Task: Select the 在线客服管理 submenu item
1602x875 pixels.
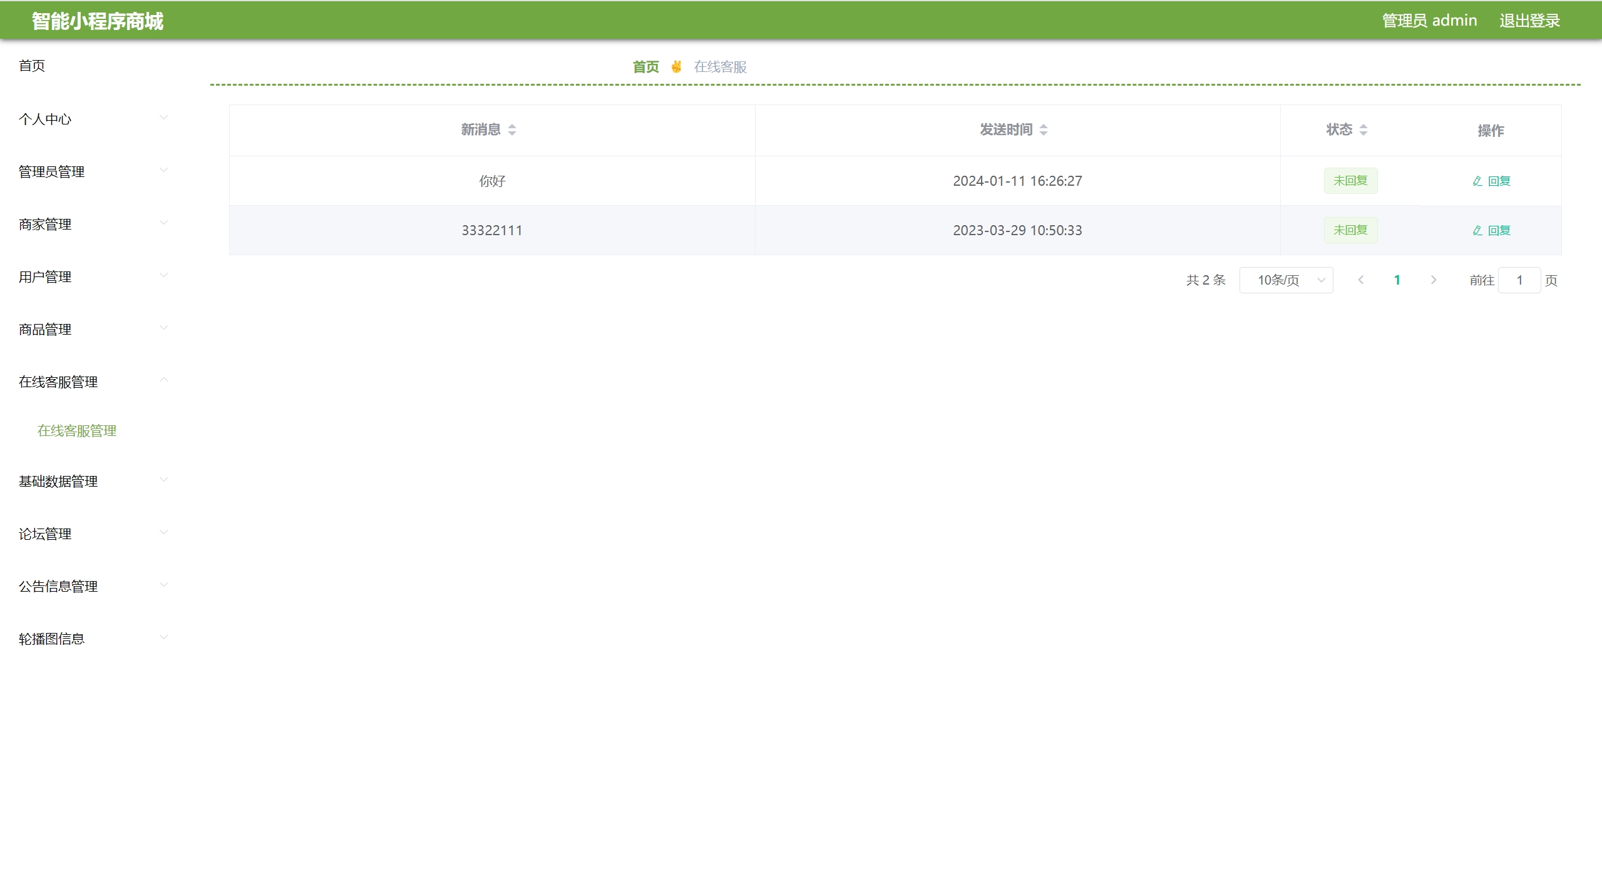Action: [x=77, y=430]
